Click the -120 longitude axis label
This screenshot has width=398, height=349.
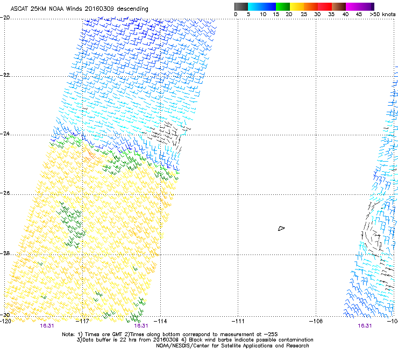(x=5, y=321)
